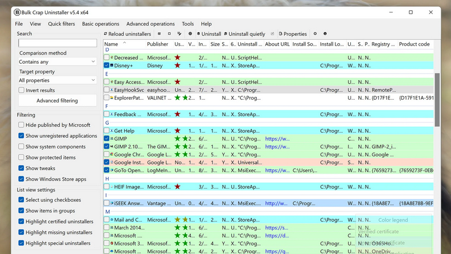Uncheck the Disney+ row checkbox
The width and height of the screenshot is (451, 254).
(x=106, y=65)
